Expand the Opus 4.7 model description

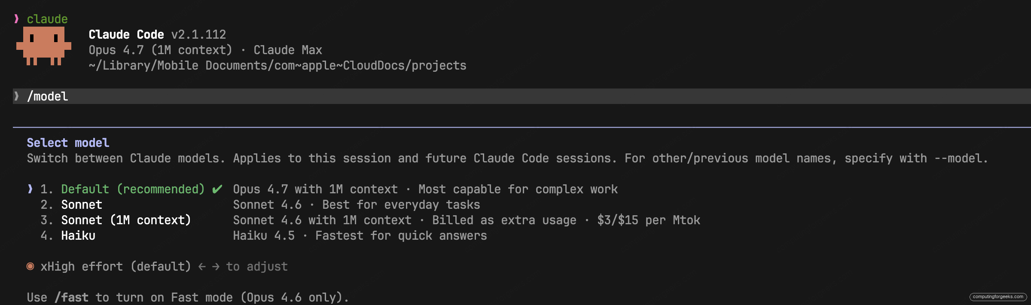[x=424, y=189]
